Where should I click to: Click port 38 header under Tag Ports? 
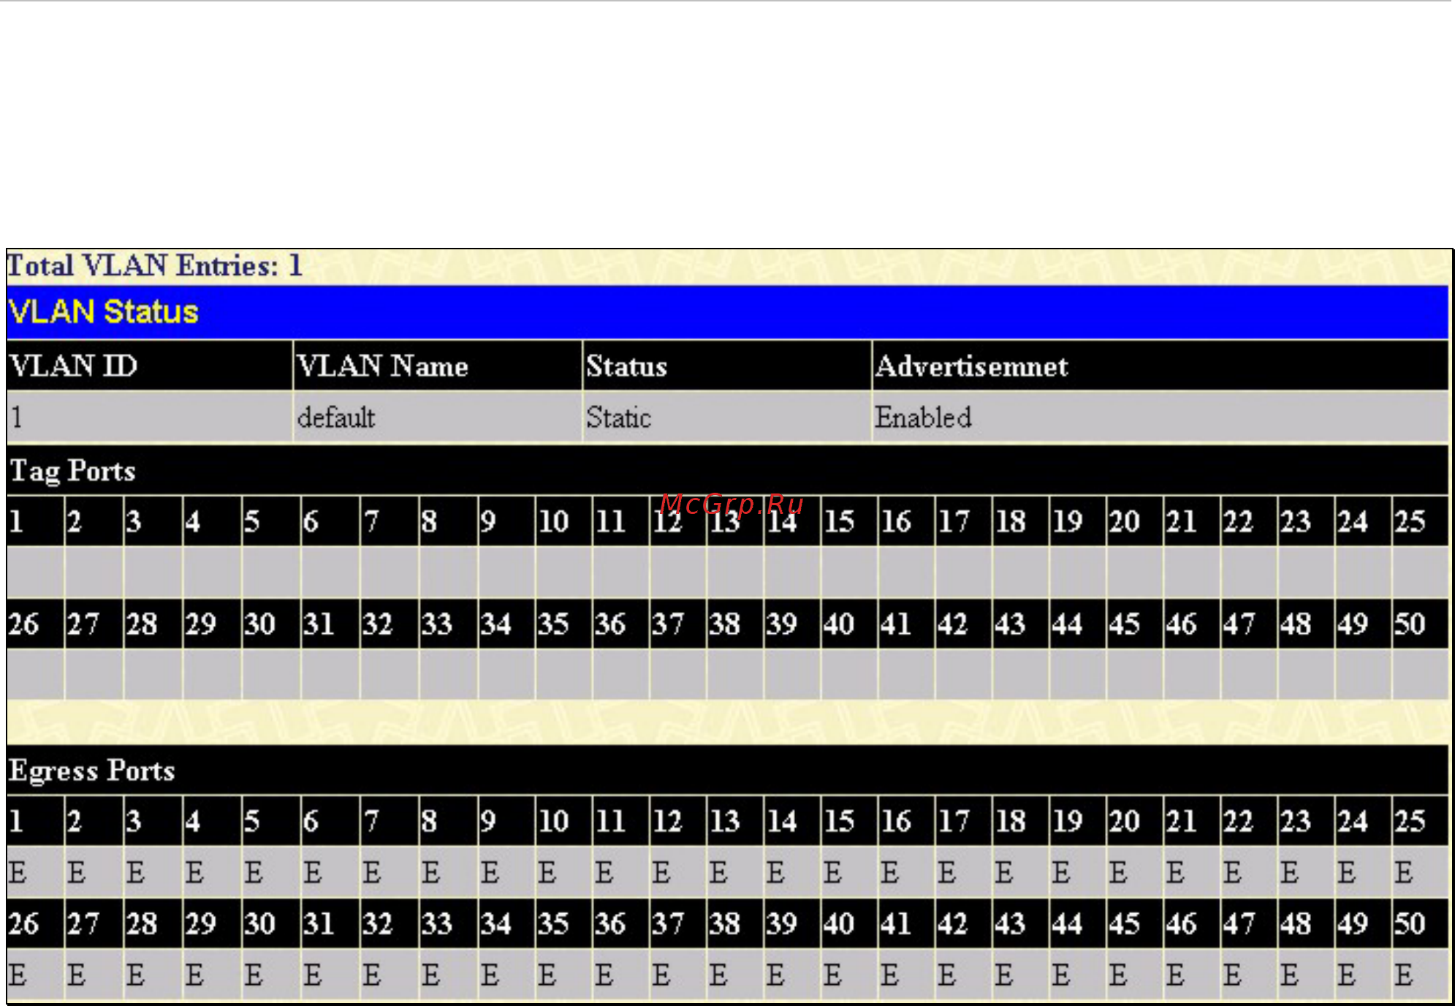[734, 624]
